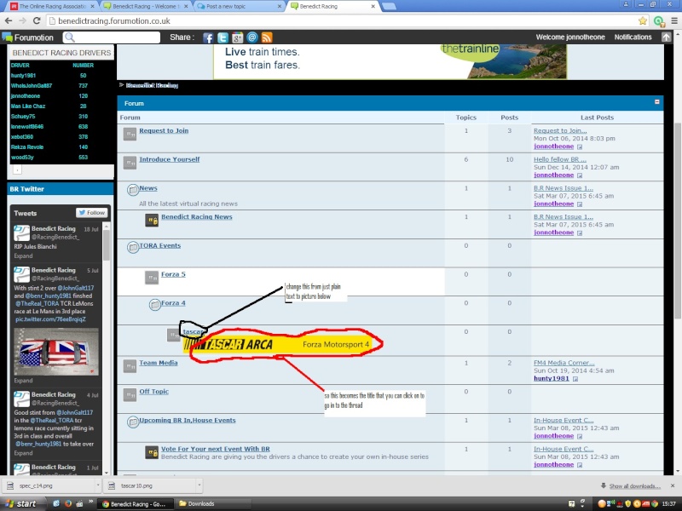
Task: Expand the TORA Events category icon
Action: (133, 247)
